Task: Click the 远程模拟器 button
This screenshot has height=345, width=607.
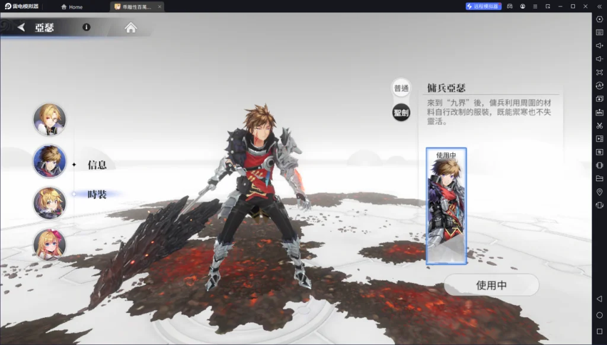Action: 484,6
